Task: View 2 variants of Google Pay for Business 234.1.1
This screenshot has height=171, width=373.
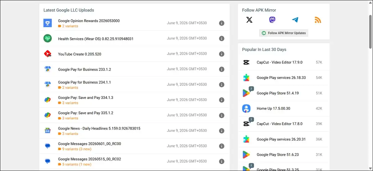Action: 68,88
